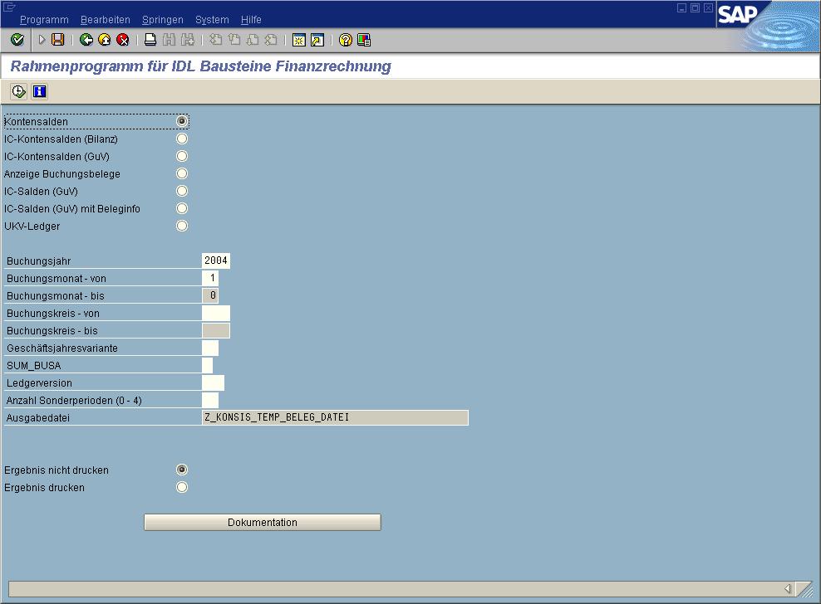821x604 pixels.
Task: Expand the command field arrow
Action: coord(42,40)
